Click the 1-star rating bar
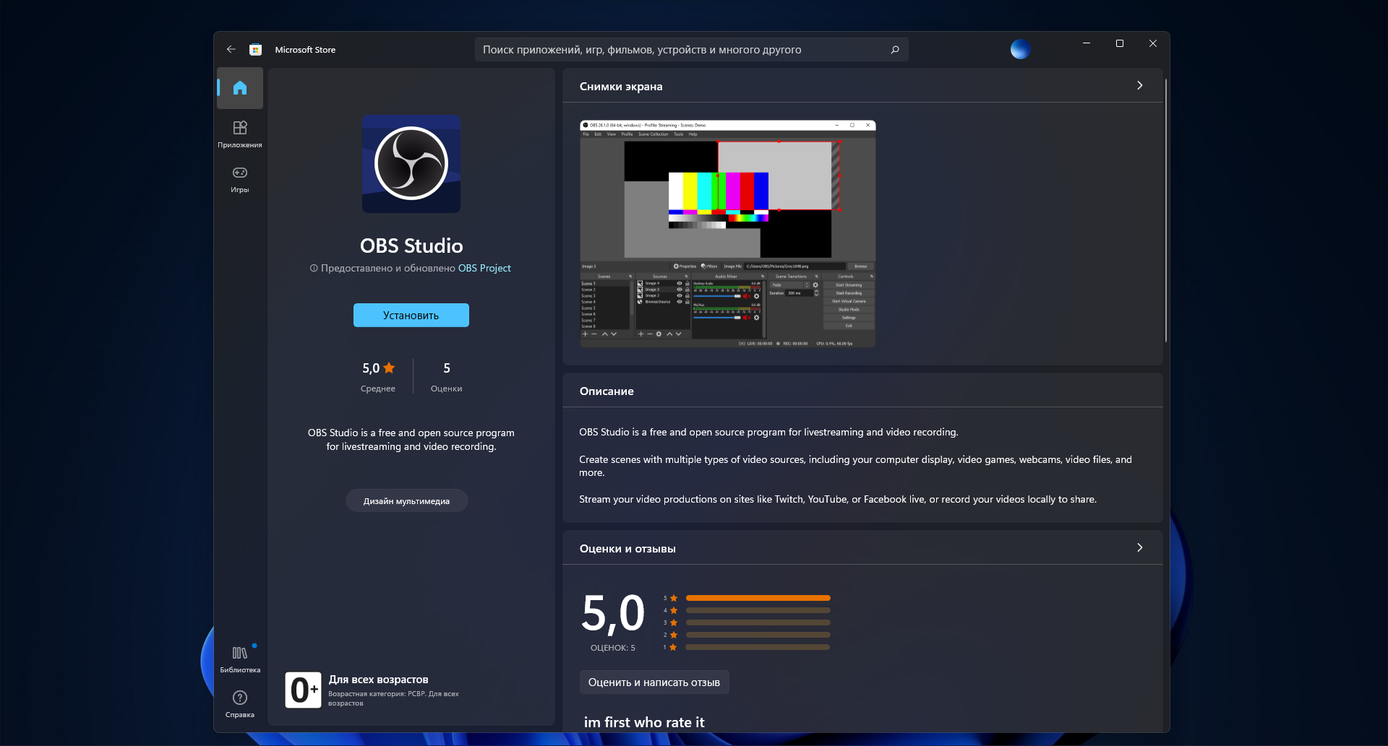This screenshot has height=746, width=1388. (x=758, y=647)
